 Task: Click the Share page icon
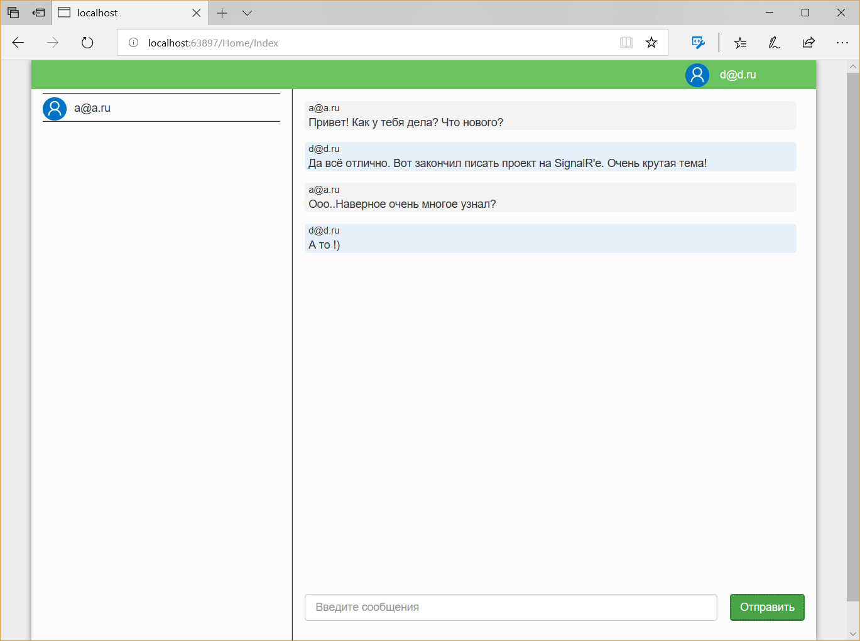808,43
